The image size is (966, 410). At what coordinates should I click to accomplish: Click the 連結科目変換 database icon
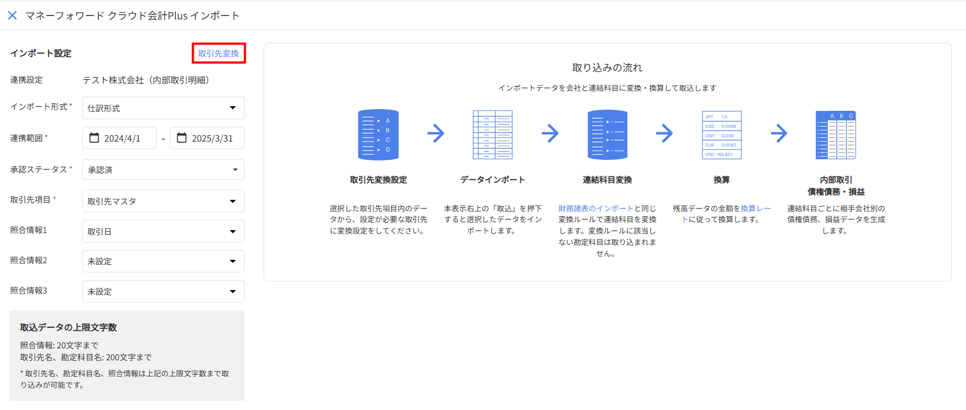pos(607,135)
